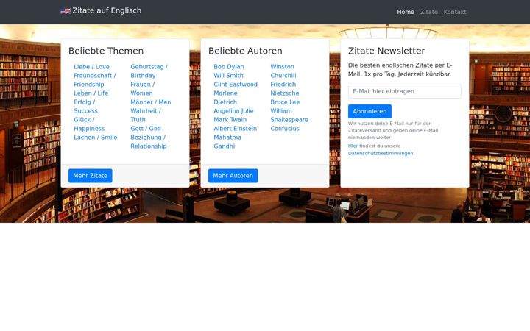View quotes by Confucius
The width and height of the screenshot is (530, 331).
coord(285,128)
